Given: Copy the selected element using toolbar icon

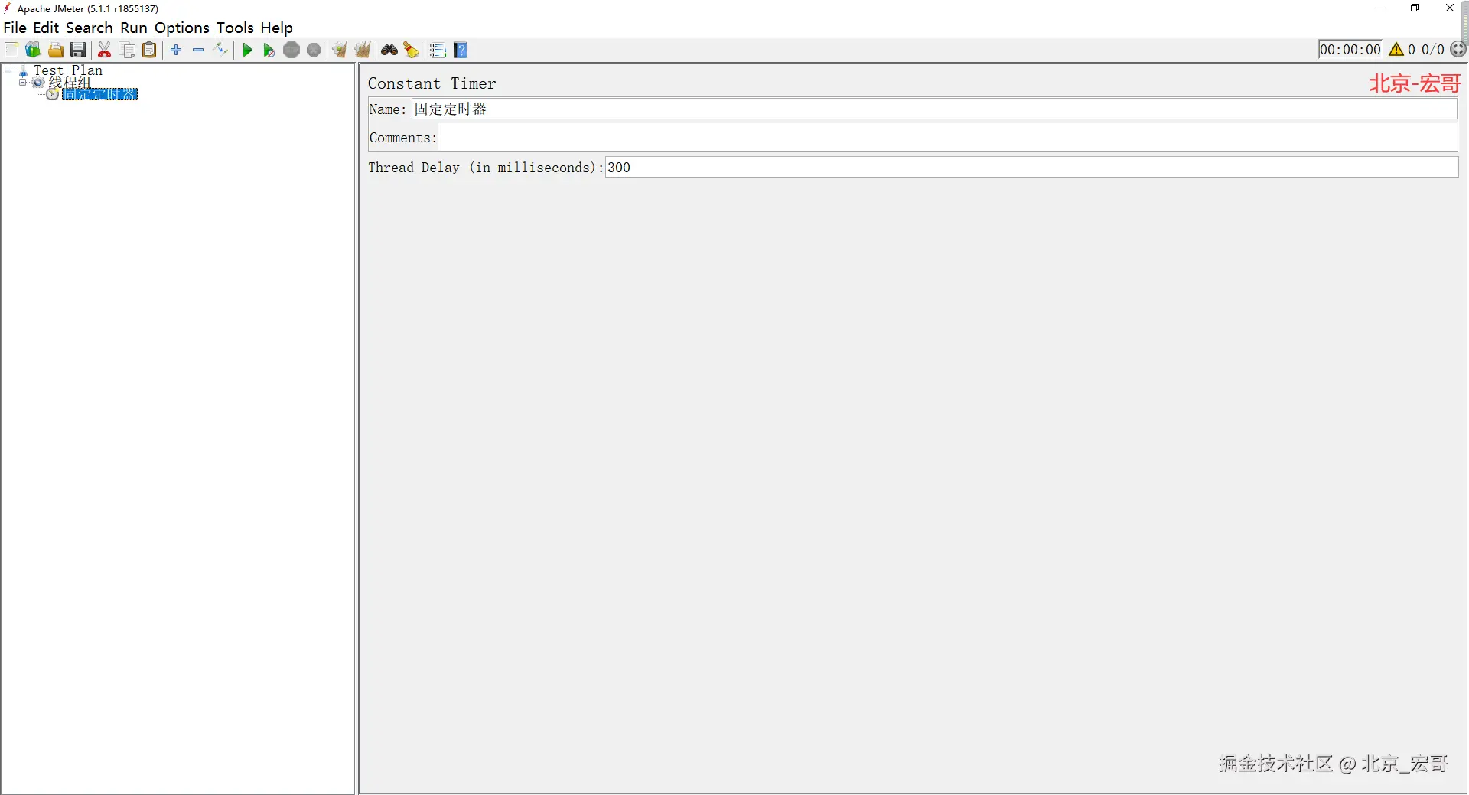Looking at the screenshot, I should pyautogui.click(x=128, y=51).
